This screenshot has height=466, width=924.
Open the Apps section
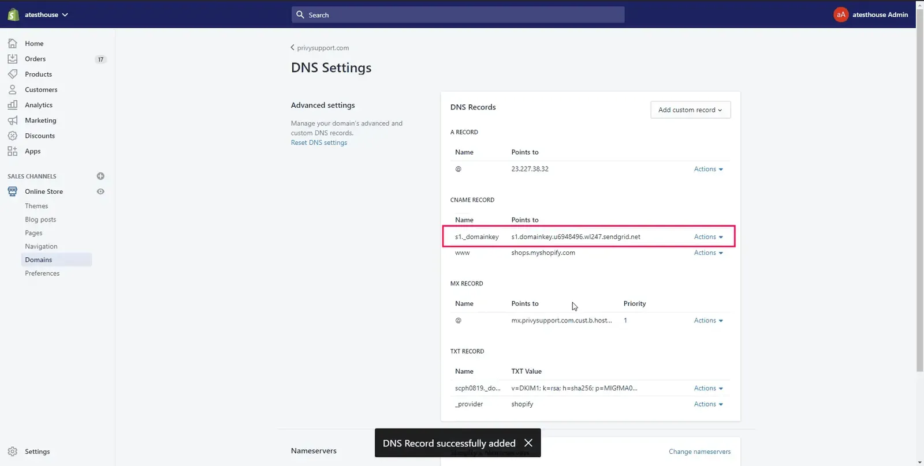33,151
